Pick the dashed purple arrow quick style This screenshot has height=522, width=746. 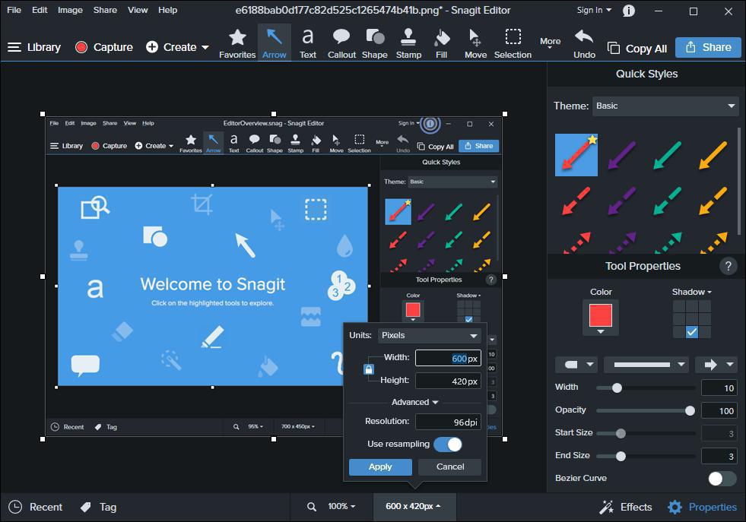pyautogui.click(x=622, y=201)
